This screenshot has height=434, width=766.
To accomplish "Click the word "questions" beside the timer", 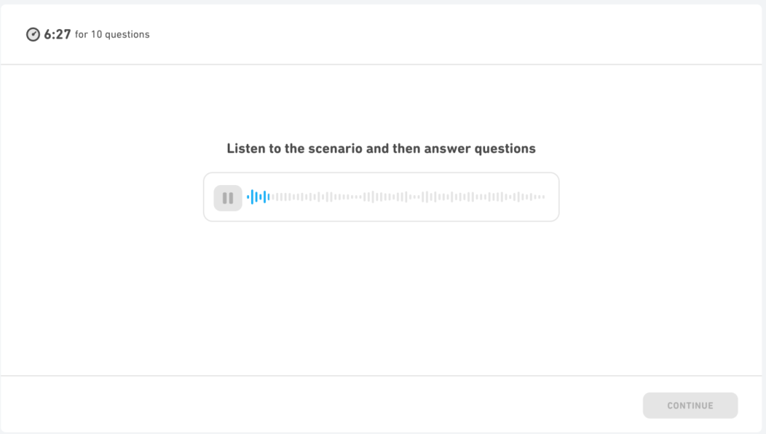I will pos(128,34).
